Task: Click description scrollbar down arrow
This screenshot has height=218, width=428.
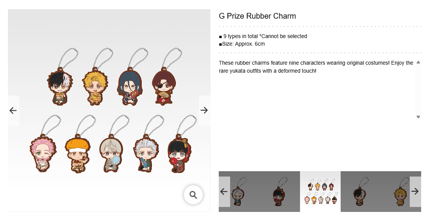Action: coord(418,117)
